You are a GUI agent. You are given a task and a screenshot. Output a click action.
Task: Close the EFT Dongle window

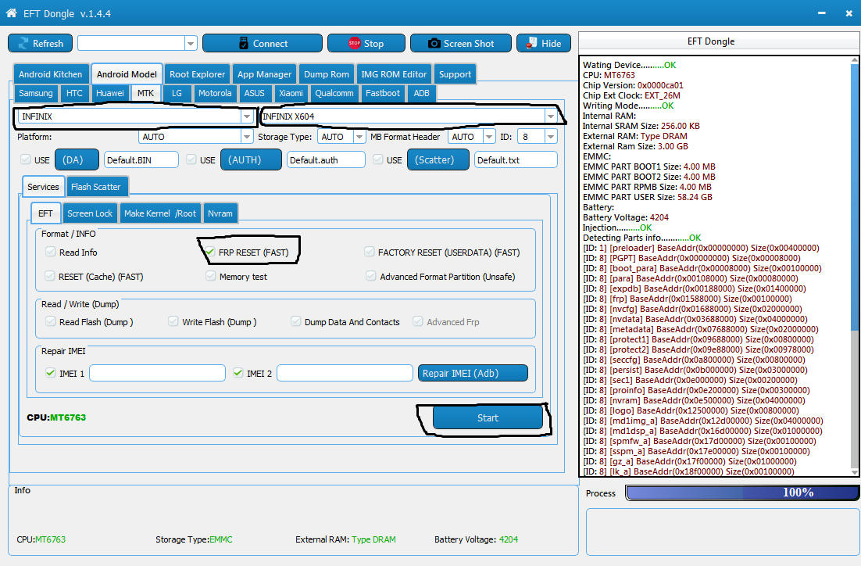point(849,13)
